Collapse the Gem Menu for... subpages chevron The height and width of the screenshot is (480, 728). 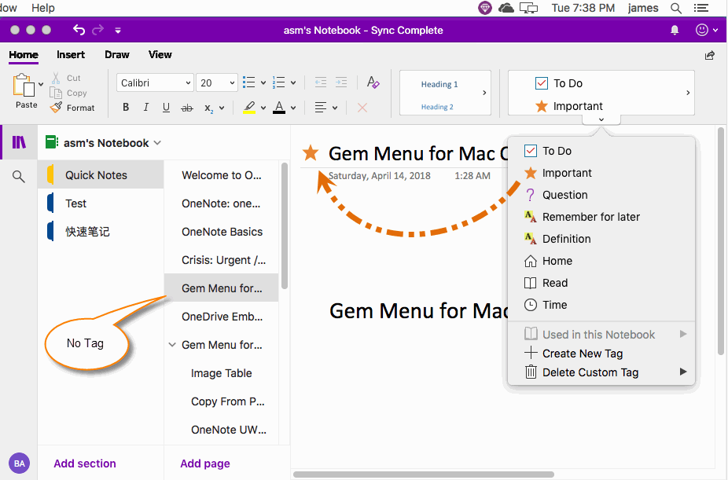[x=172, y=345]
